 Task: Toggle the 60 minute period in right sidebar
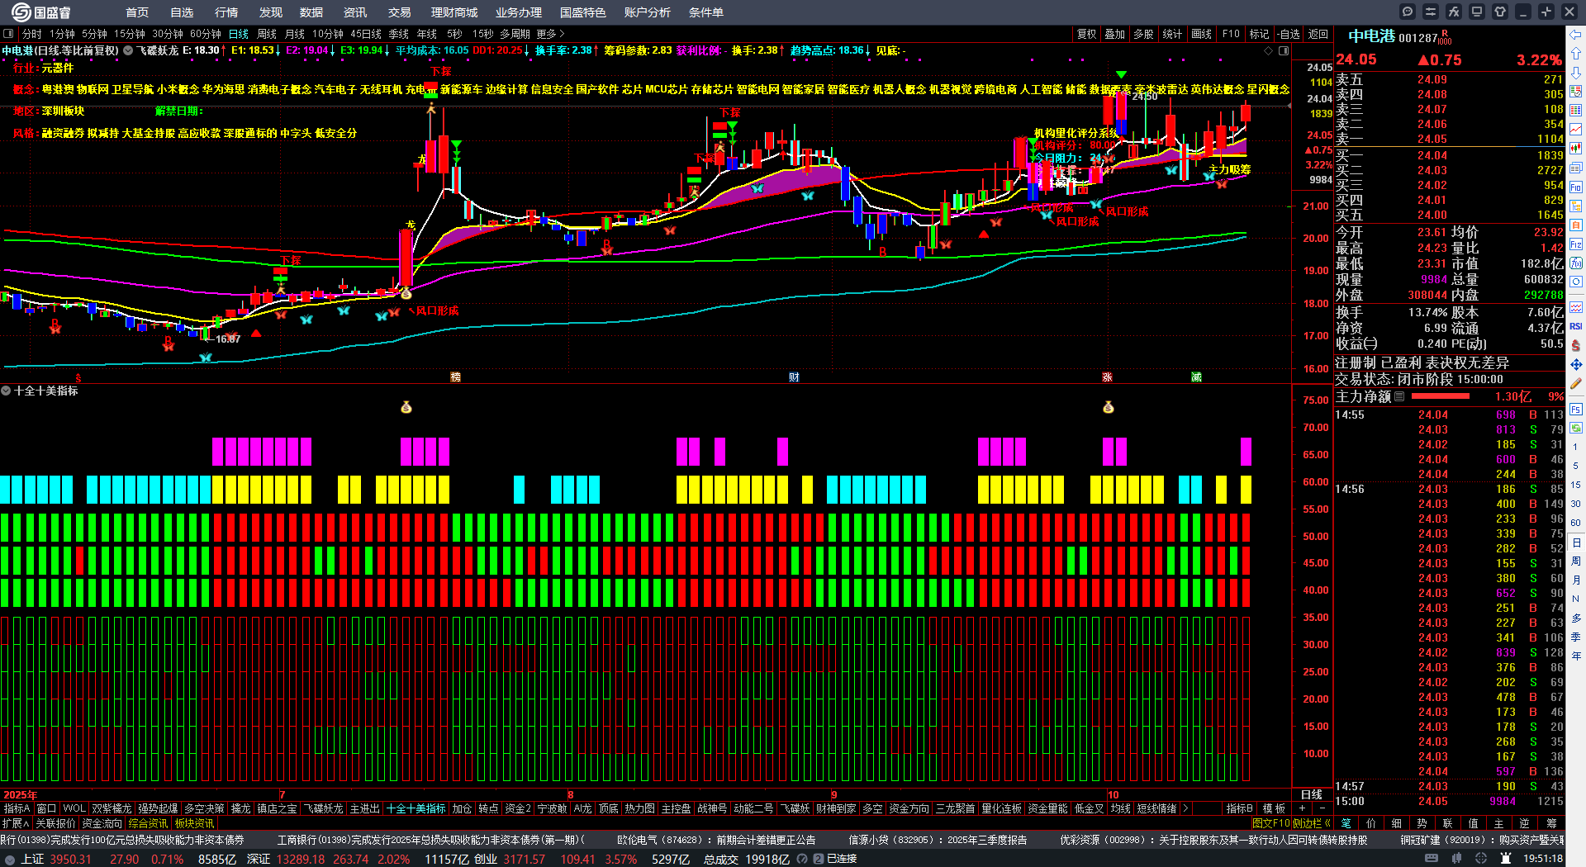[1576, 523]
